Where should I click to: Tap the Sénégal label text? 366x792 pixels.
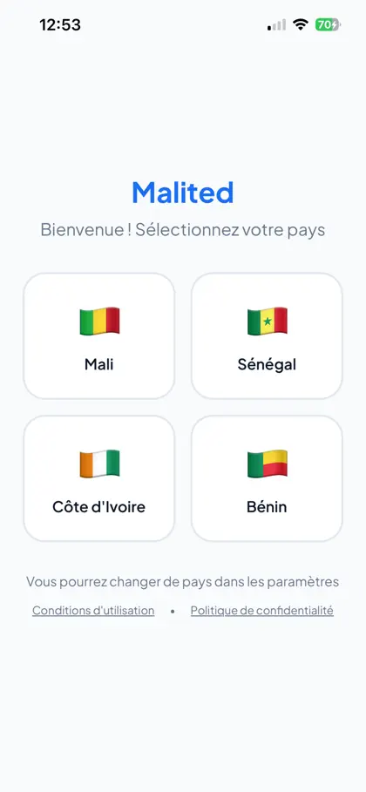click(x=267, y=365)
